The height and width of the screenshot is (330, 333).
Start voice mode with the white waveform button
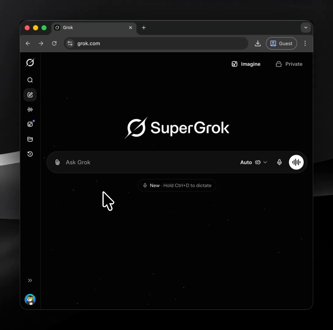click(x=296, y=162)
